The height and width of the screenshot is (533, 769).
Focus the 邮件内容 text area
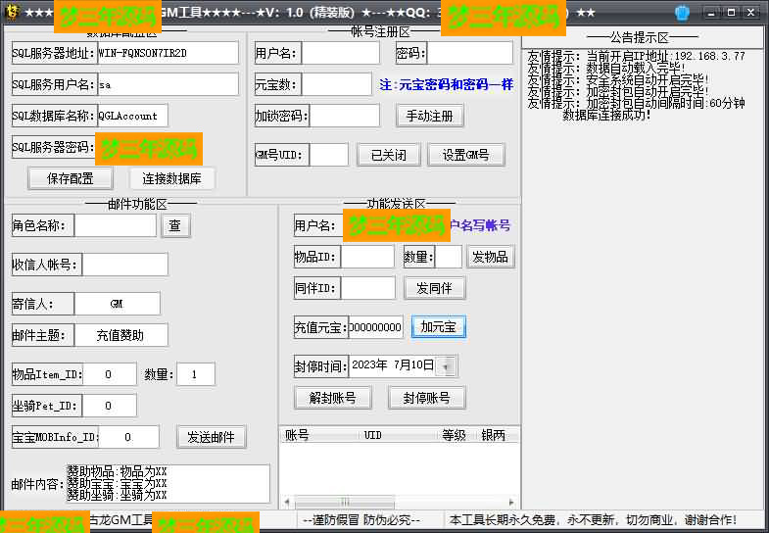168,484
